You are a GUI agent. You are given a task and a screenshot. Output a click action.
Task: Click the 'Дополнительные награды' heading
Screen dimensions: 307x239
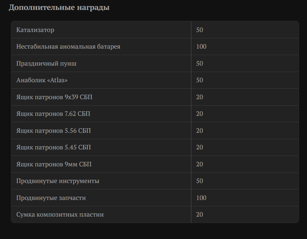coord(59,7)
